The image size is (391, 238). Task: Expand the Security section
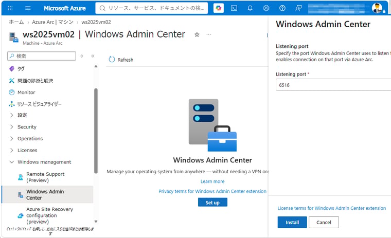click(x=27, y=127)
